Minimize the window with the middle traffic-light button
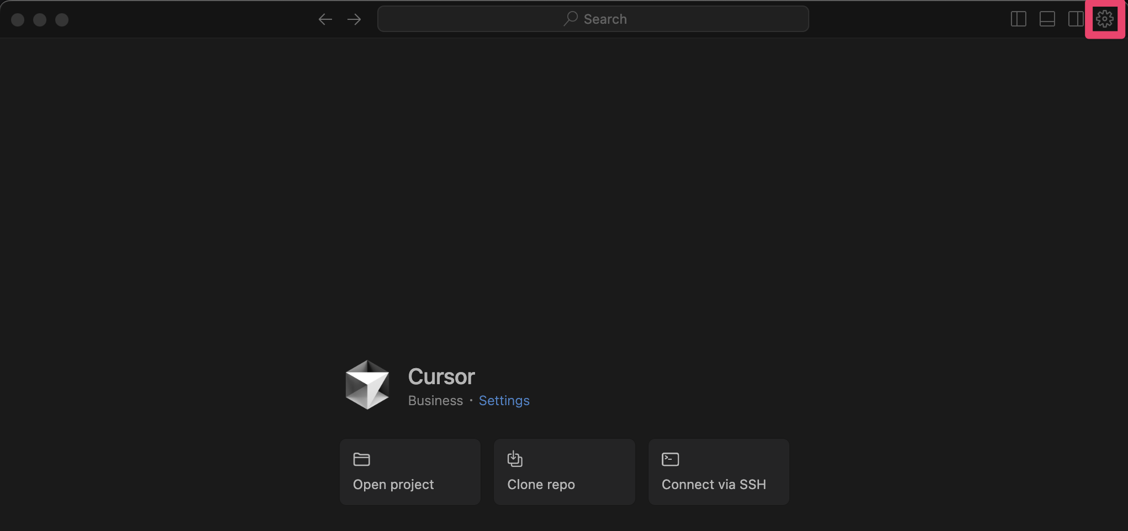The image size is (1128, 531). click(x=40, y=20)
